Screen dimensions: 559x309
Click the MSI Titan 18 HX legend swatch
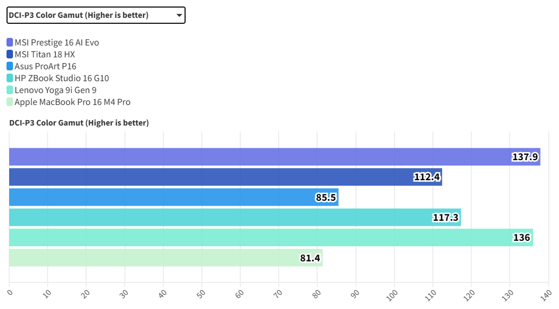10,54
